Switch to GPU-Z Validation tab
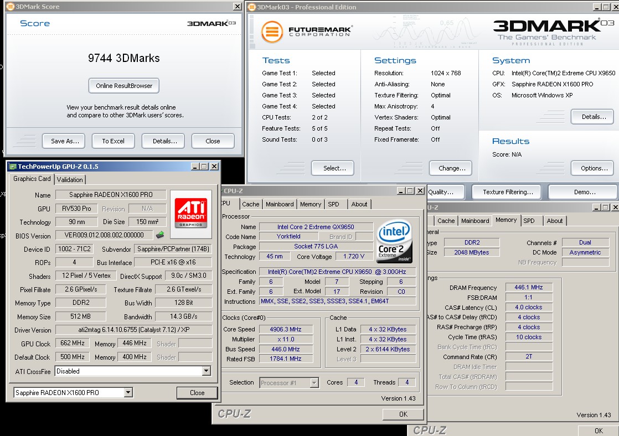 pyautogui.click(x=70, y=179)
